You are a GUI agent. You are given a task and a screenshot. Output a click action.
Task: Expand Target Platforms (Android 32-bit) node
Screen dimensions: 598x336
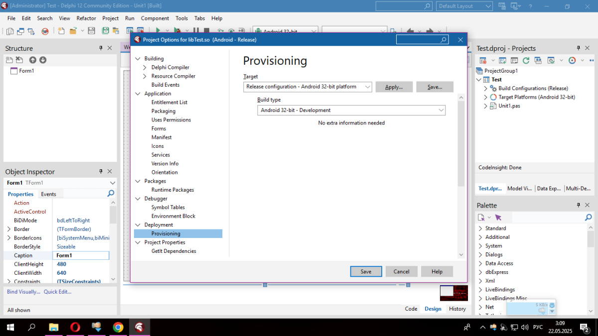486,97
